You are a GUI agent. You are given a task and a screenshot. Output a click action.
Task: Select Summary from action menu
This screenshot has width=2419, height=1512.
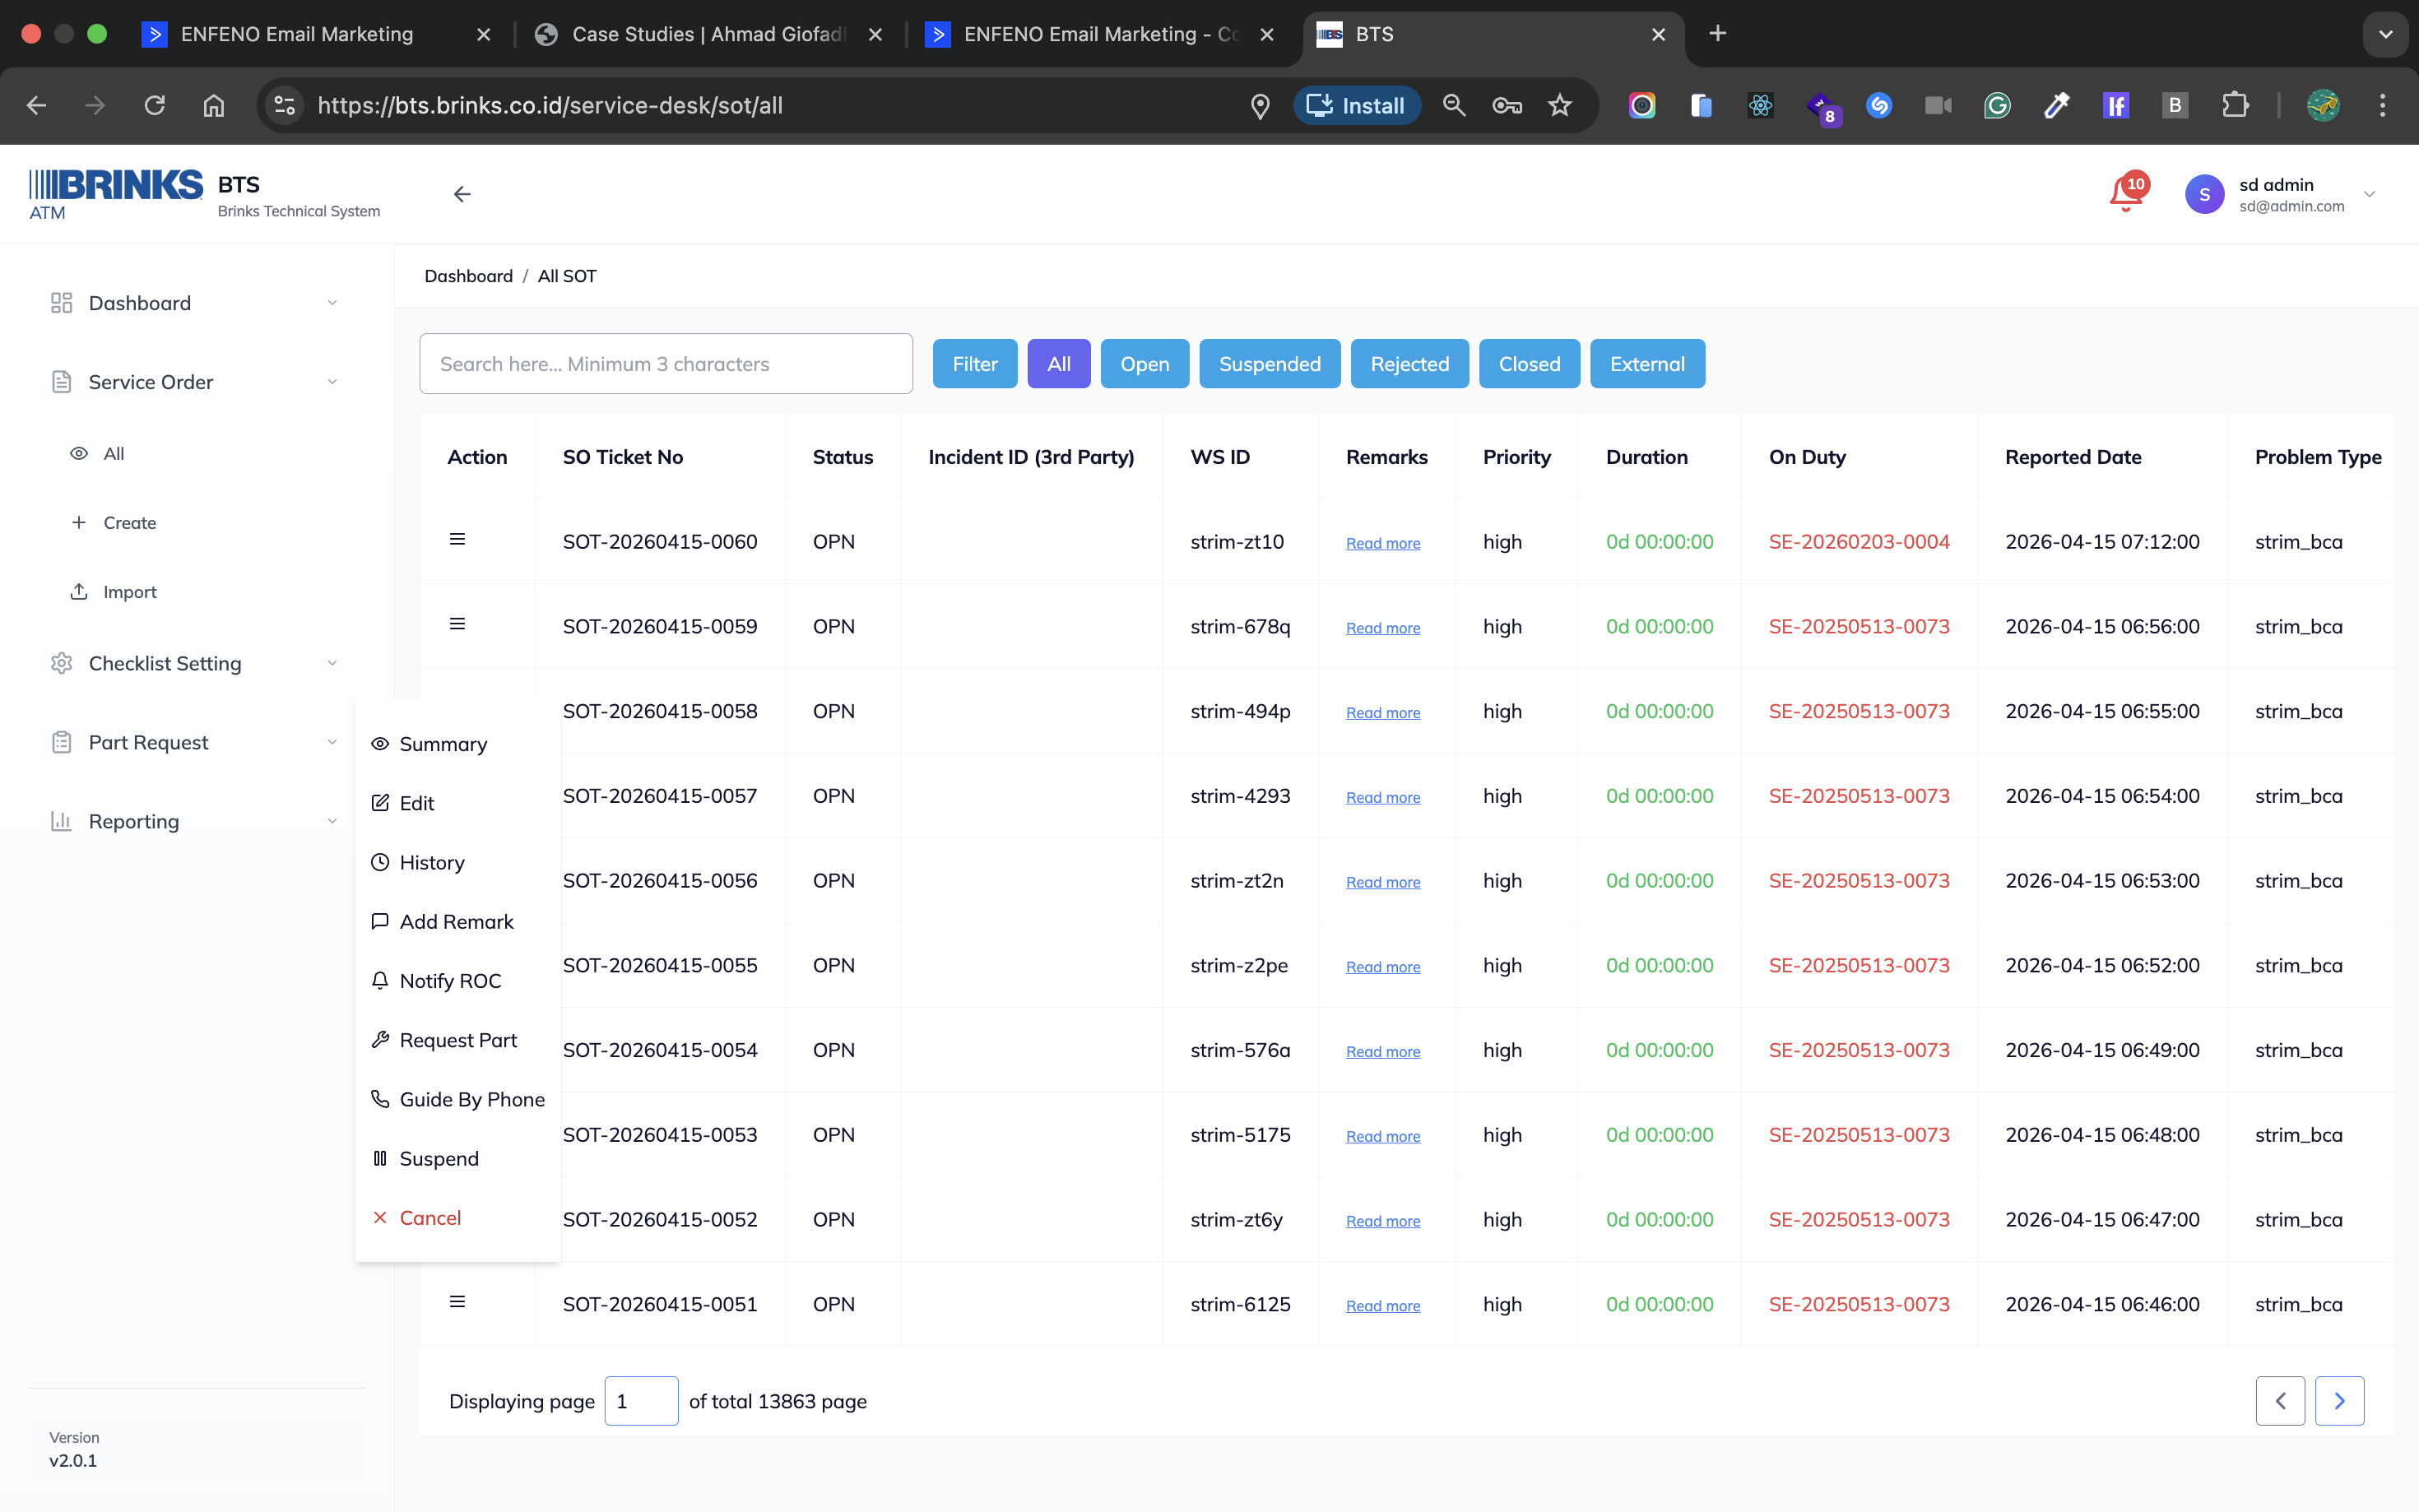pyautogui.click(x=443, y=744)
